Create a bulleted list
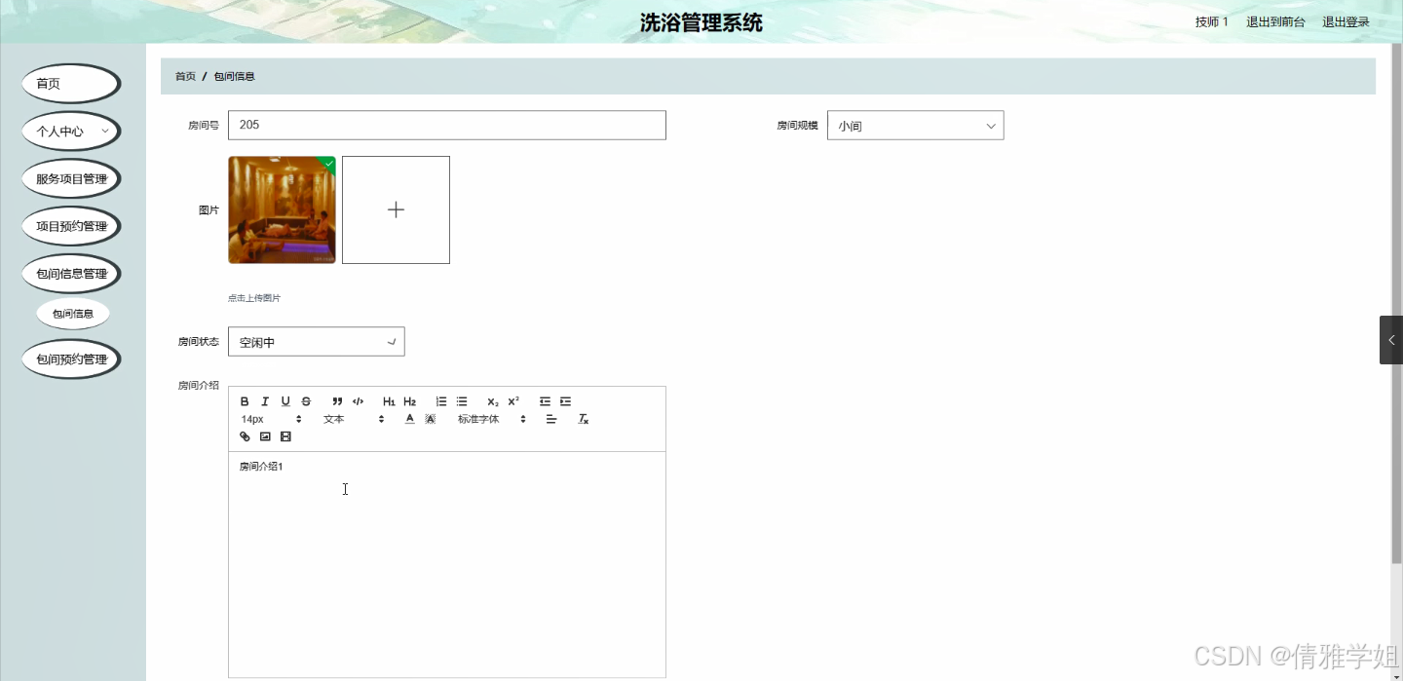 click(x=462, y=401)
